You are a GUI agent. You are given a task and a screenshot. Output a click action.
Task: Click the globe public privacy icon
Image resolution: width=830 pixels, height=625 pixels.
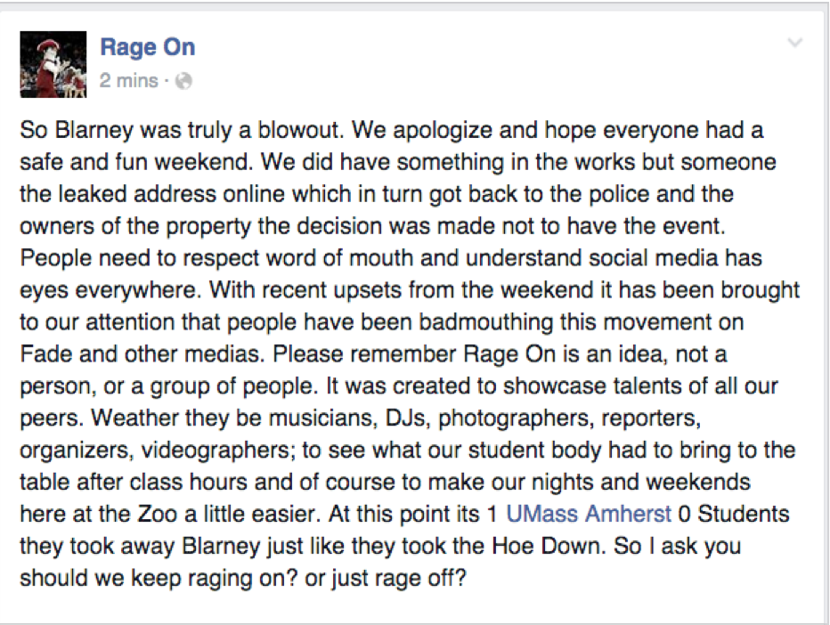[184, 81]
